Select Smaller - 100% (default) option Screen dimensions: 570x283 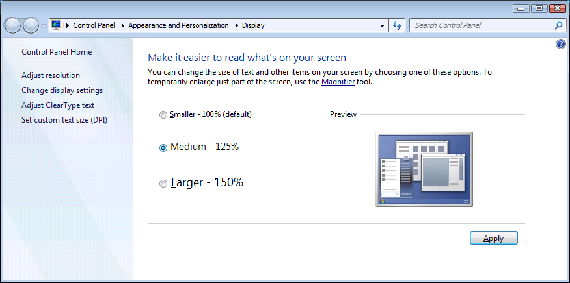coord(206,114)
